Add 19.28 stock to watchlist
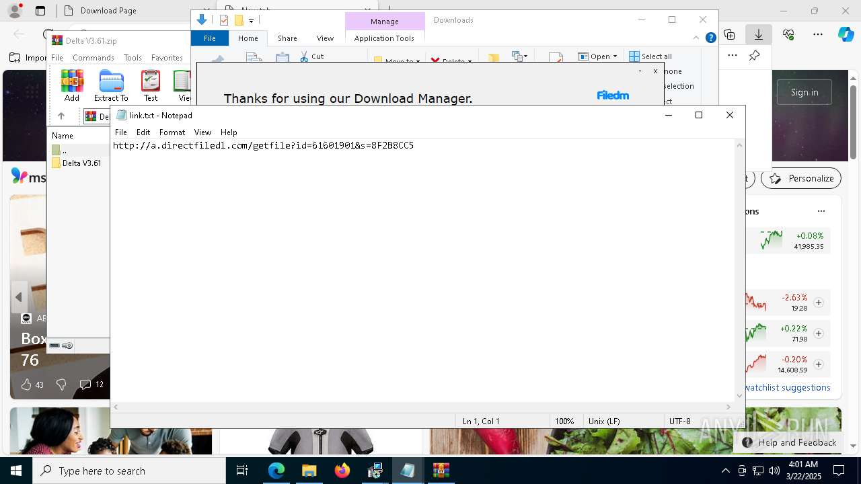The height and width of the screenshot is (484, 861). click(819, 302)
